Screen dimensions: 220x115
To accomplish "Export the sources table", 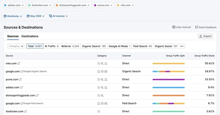I will tap(205, 36).
